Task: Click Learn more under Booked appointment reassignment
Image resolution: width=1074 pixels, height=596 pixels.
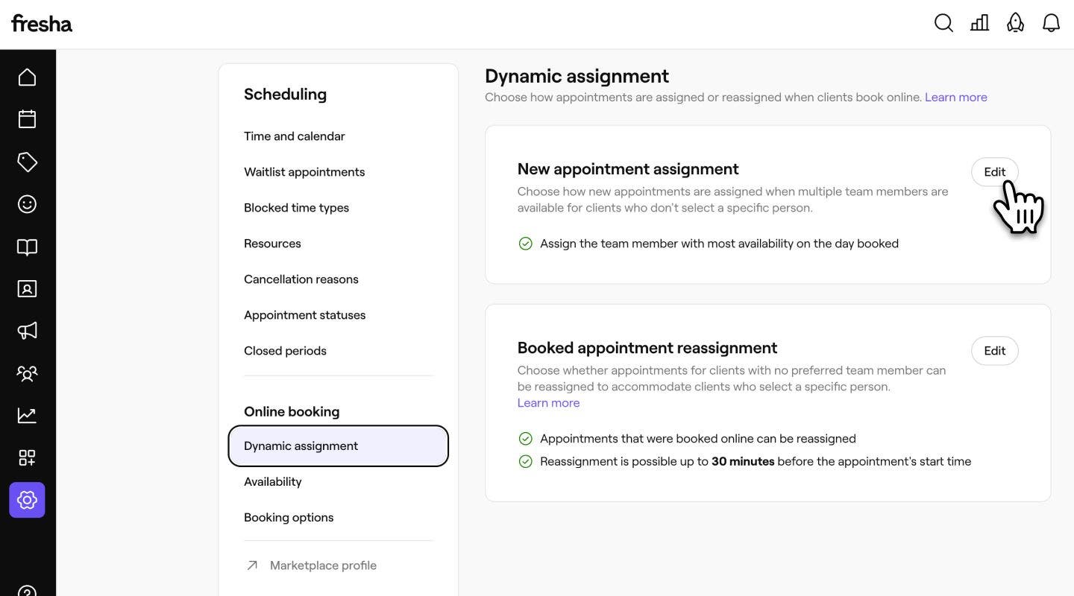Action: click(x=548, y=403)
